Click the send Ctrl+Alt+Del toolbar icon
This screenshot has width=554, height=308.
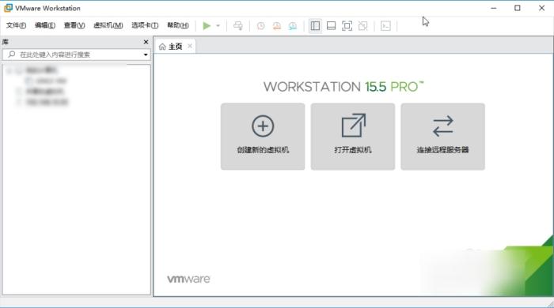coord(238,26)
